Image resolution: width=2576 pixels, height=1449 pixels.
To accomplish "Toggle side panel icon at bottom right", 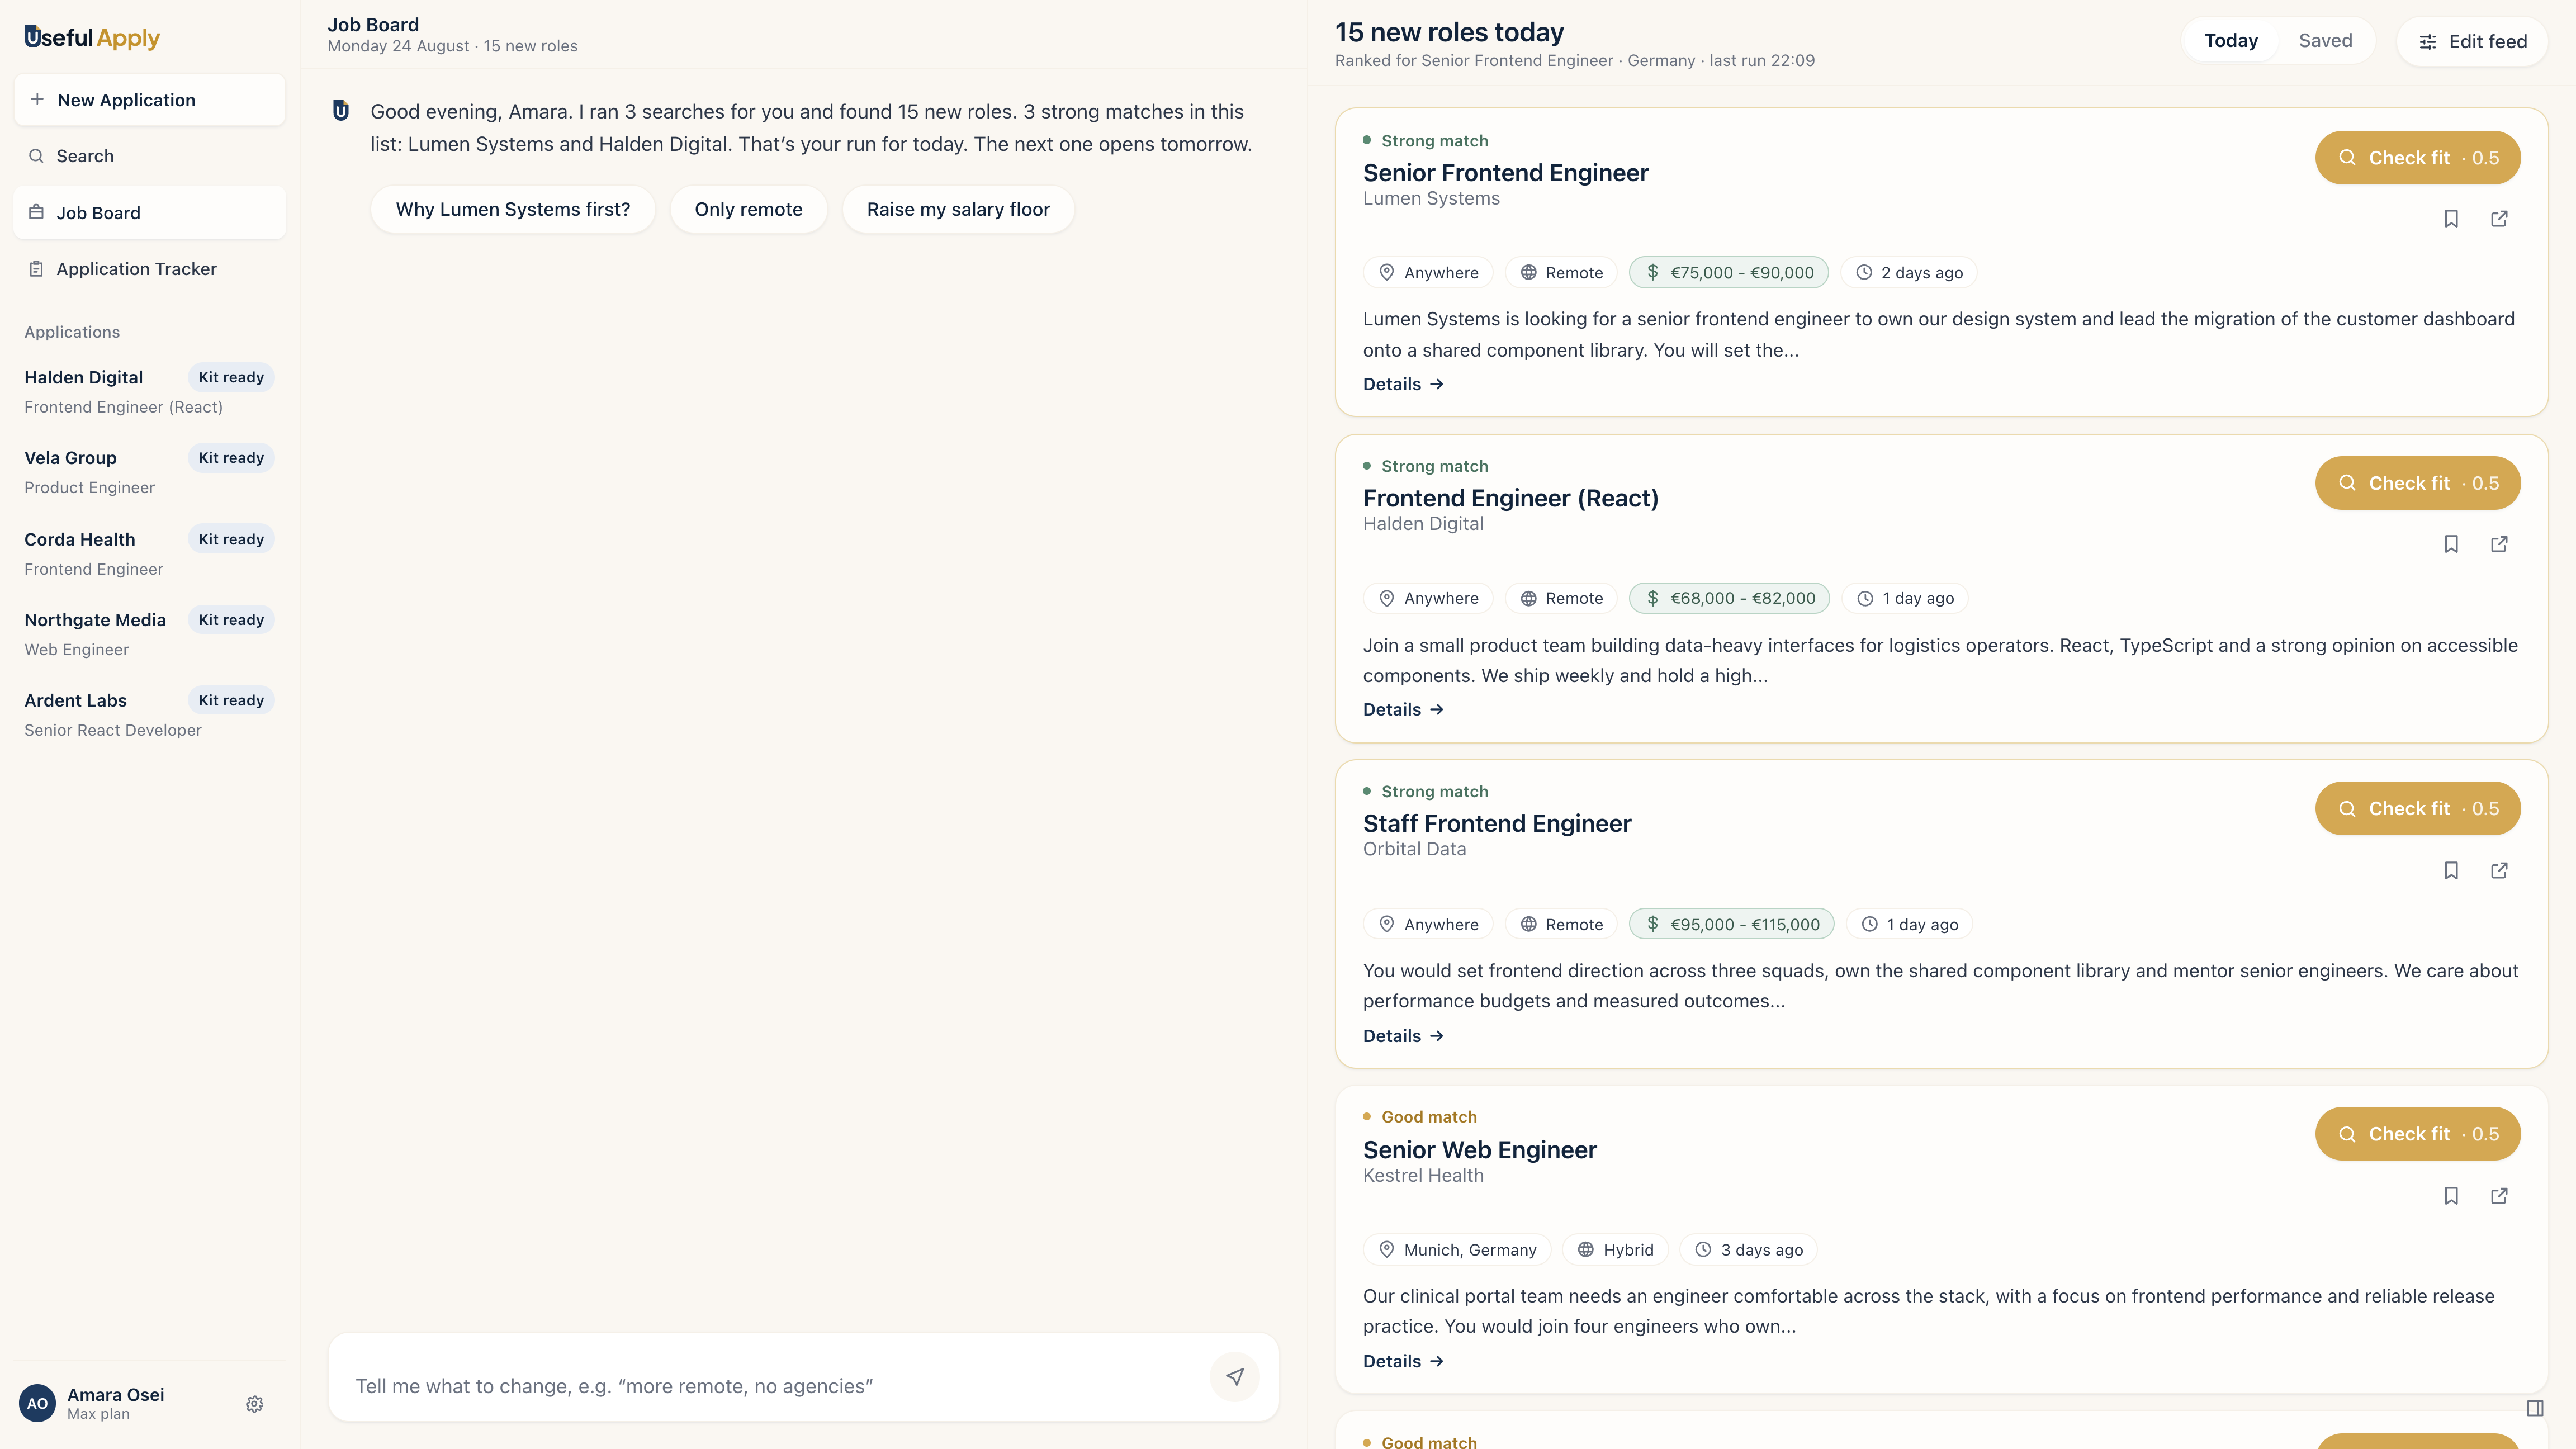I will coord(2535,1408).
